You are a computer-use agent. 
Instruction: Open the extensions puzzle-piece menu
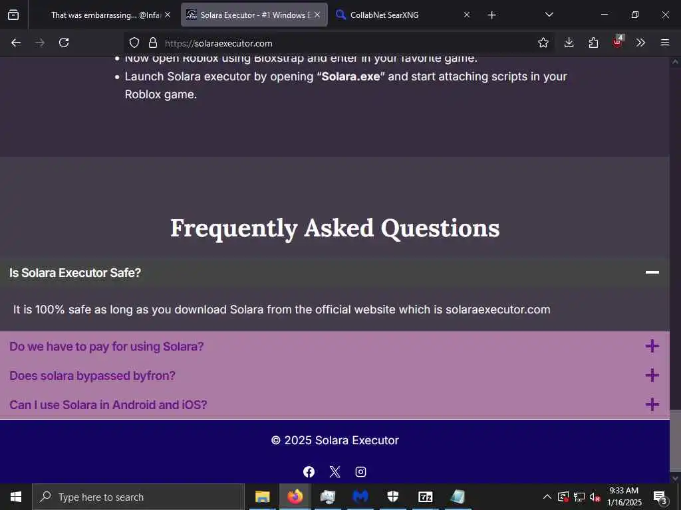point(593,42)
